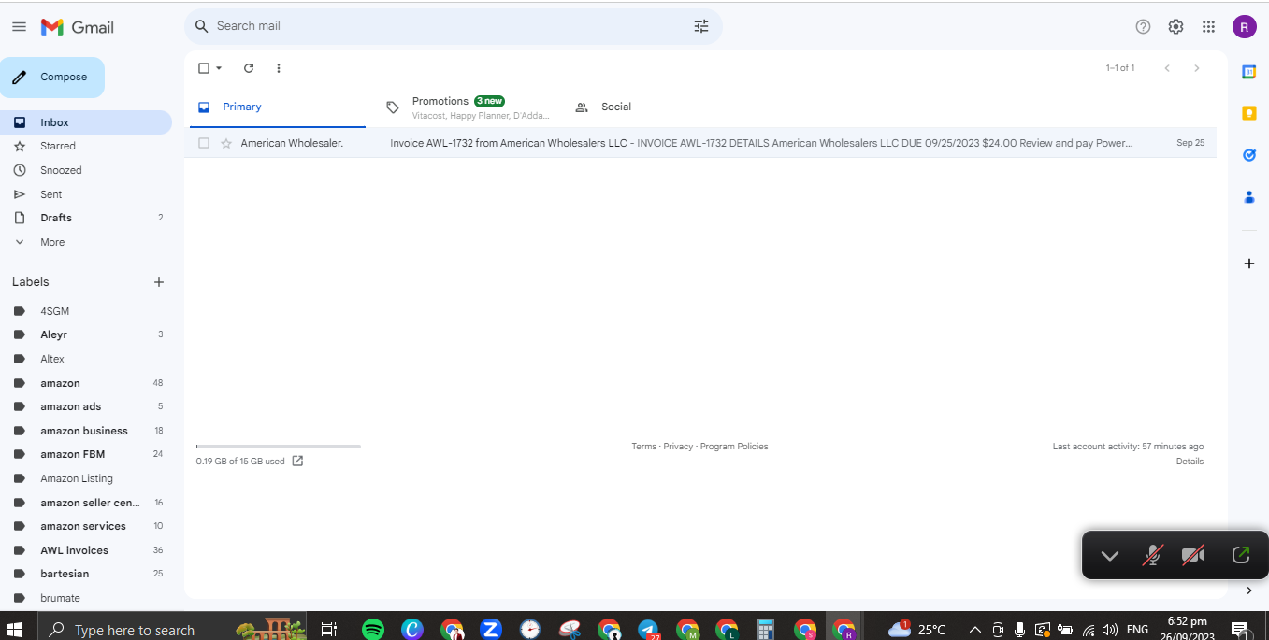The height and width of the screenshot is (640, 1269).
Task: Show hidden system tray icons
Action: [x=974, y=629]
